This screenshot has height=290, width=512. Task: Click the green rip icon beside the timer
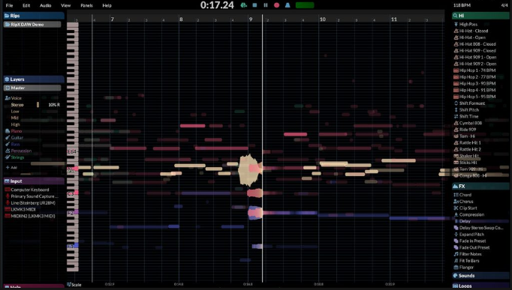pyautogui.click(x=243, y=5)
